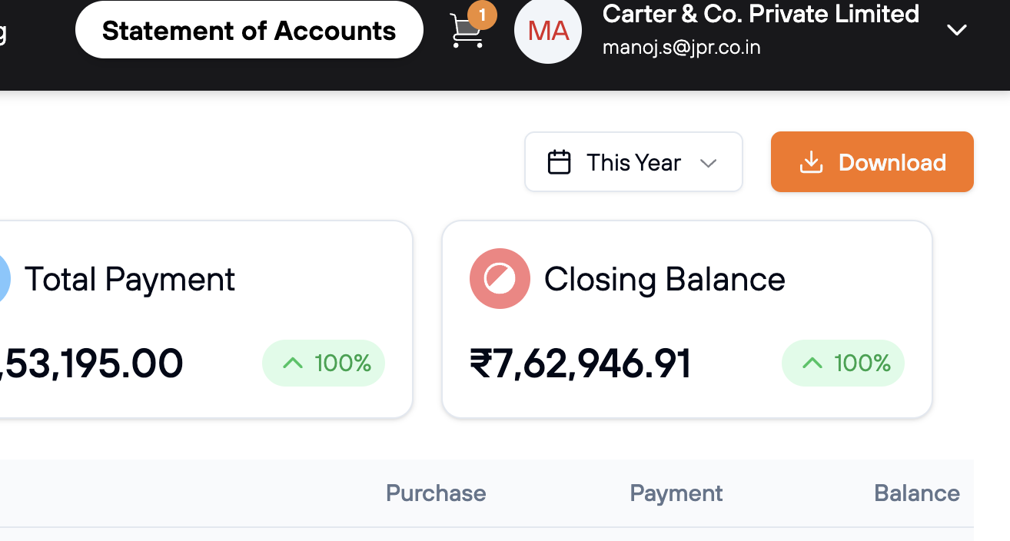Click Carter & Co. Private Limited name
Viewport: 1010px width, 541px height.
click(761, 14)
